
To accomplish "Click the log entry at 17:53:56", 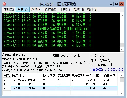I will click(47, 33).
